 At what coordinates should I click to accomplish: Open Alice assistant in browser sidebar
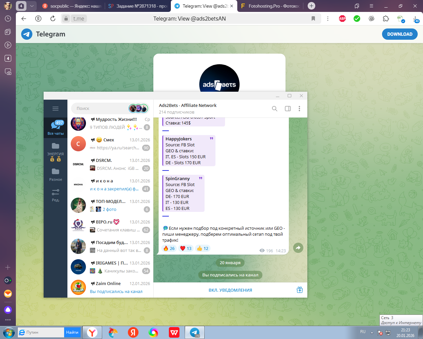pos(8,310)
